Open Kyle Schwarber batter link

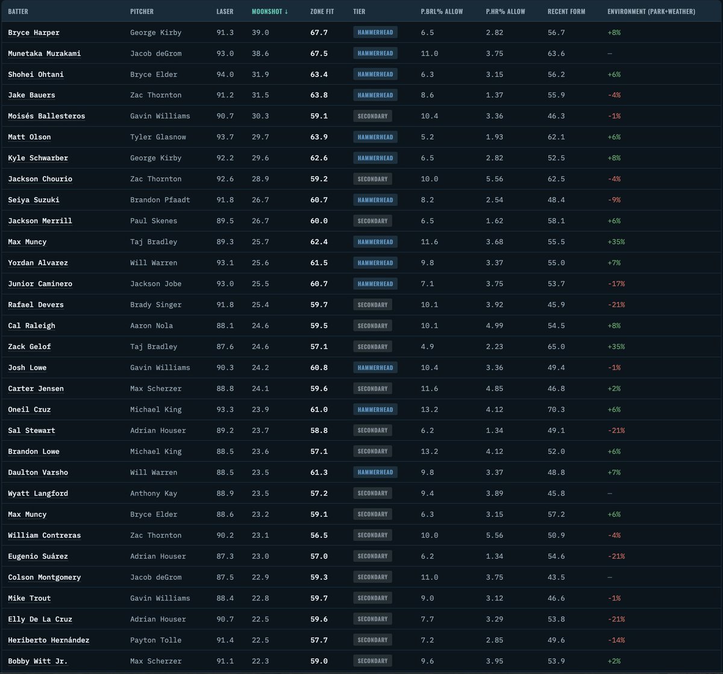click(x=38, y=159)
